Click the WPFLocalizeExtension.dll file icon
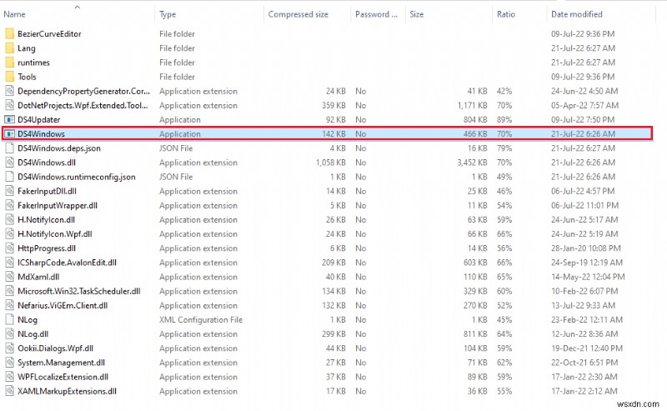The width and height of the screenshot is (667, 411). point(9,377)
